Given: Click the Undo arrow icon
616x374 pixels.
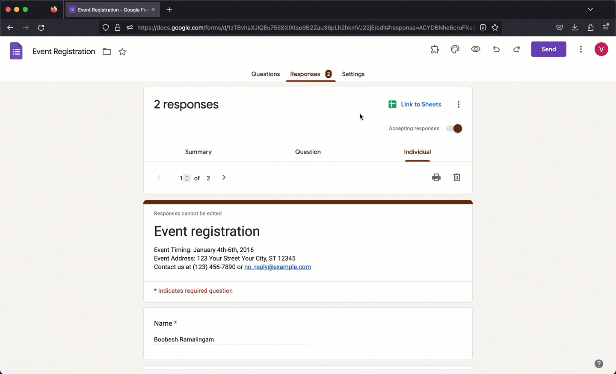Looking at the screenshot, I should [x=496, y=49].
